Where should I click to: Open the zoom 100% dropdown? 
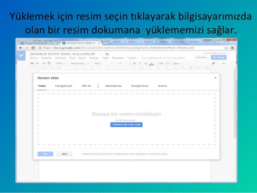61,63
